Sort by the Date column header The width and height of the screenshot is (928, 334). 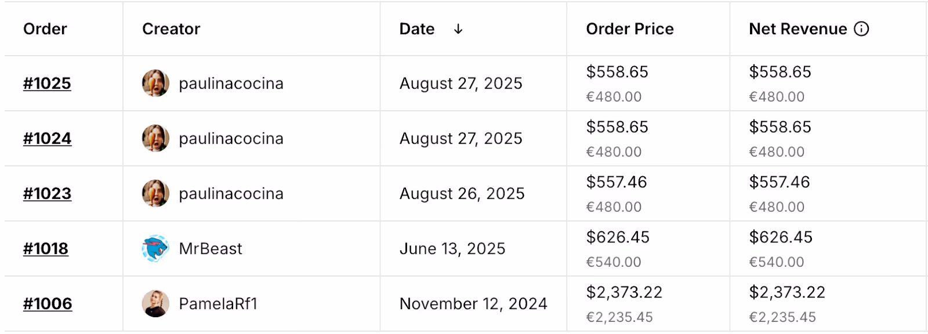(417, 29)
